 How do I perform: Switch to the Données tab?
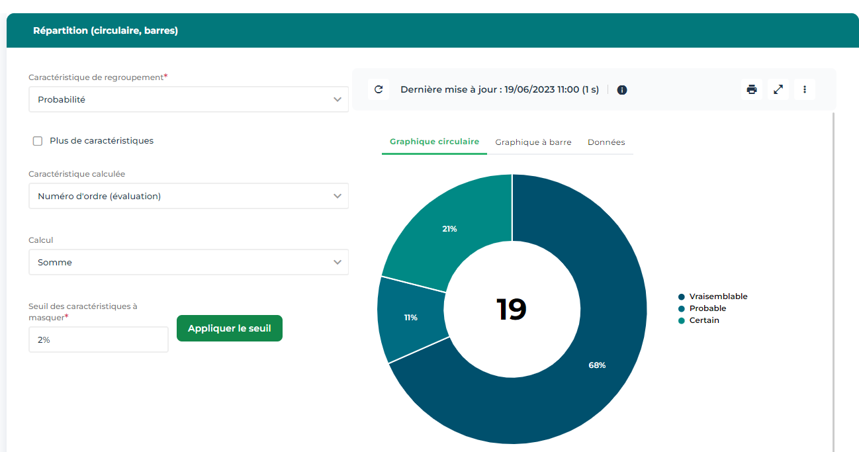point(606,142)
